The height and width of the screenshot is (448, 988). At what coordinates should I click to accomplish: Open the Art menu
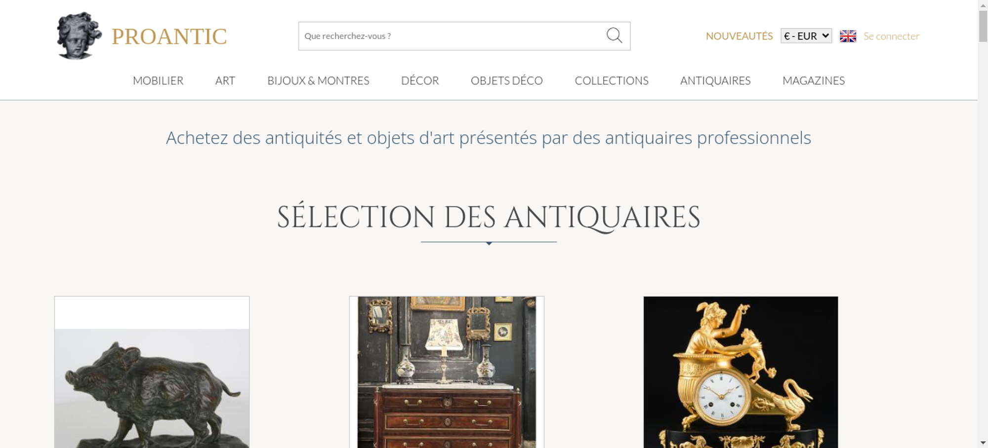tap(225, 80)
